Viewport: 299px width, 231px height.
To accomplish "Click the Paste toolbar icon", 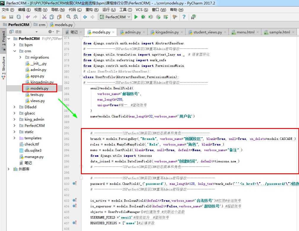I will (59, 17).
